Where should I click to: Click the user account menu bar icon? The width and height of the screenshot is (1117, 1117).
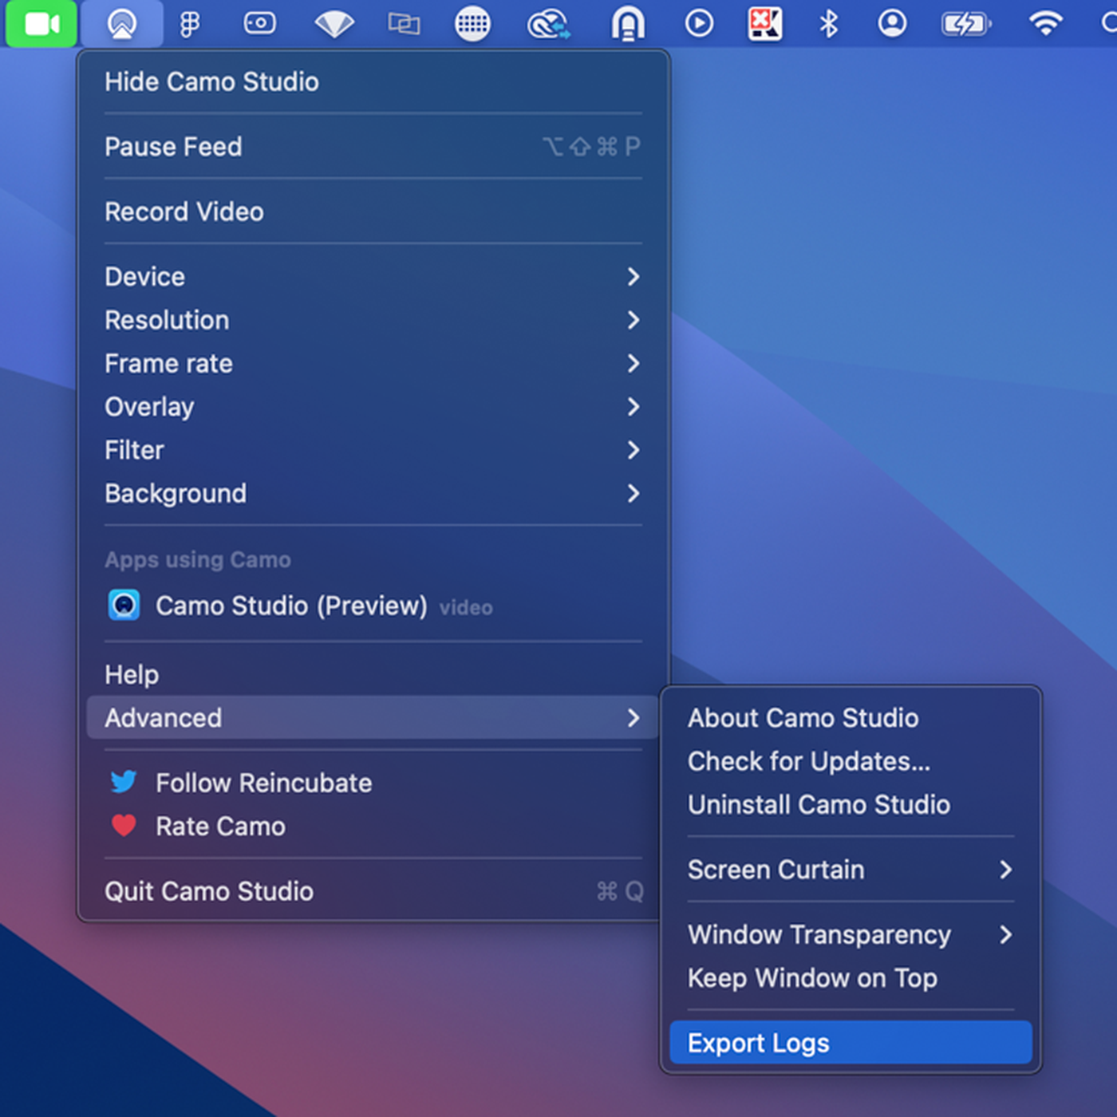[892, 24]
